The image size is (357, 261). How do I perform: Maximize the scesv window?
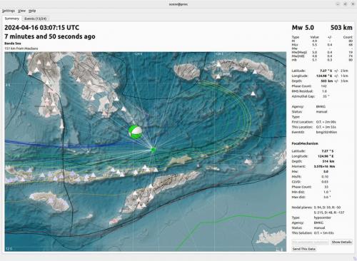[x=345, y=4]
